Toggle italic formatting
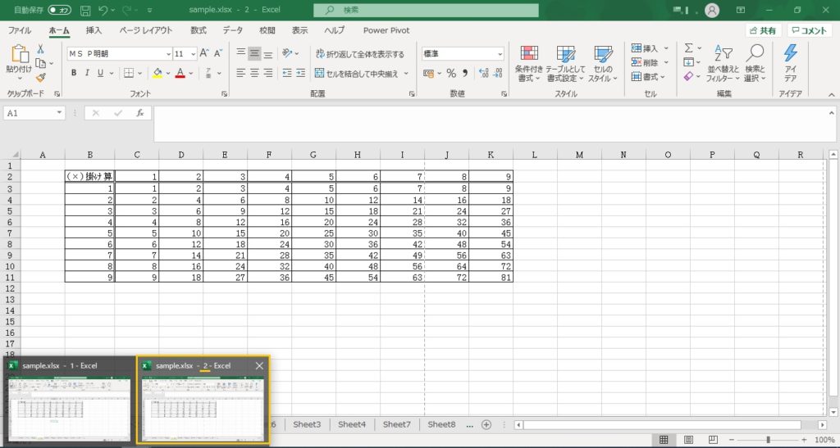 pyautogui.click(x=88, y=73)
